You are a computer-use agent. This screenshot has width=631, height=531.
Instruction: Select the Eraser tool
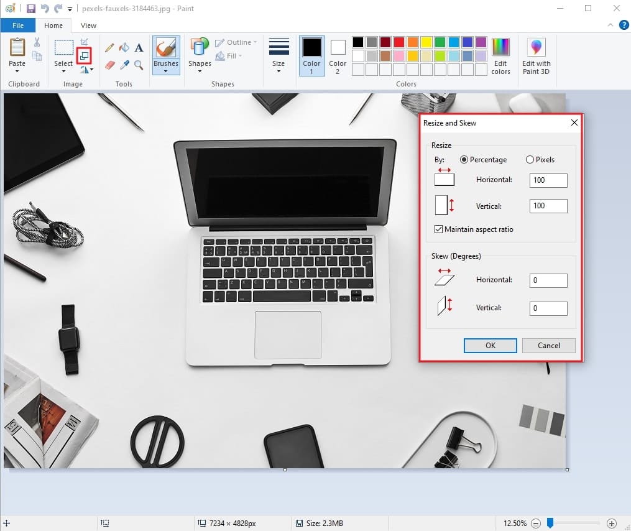pos(109,65)
